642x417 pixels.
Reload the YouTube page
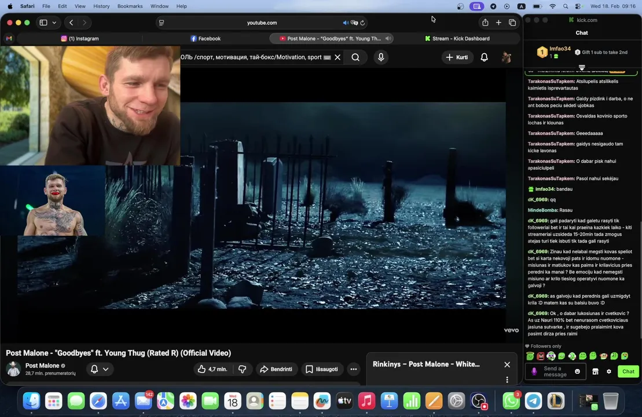(362, 23)
